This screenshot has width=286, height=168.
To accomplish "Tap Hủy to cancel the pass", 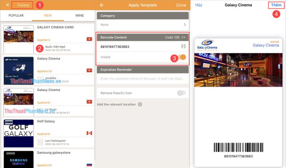I will (199, 5).
